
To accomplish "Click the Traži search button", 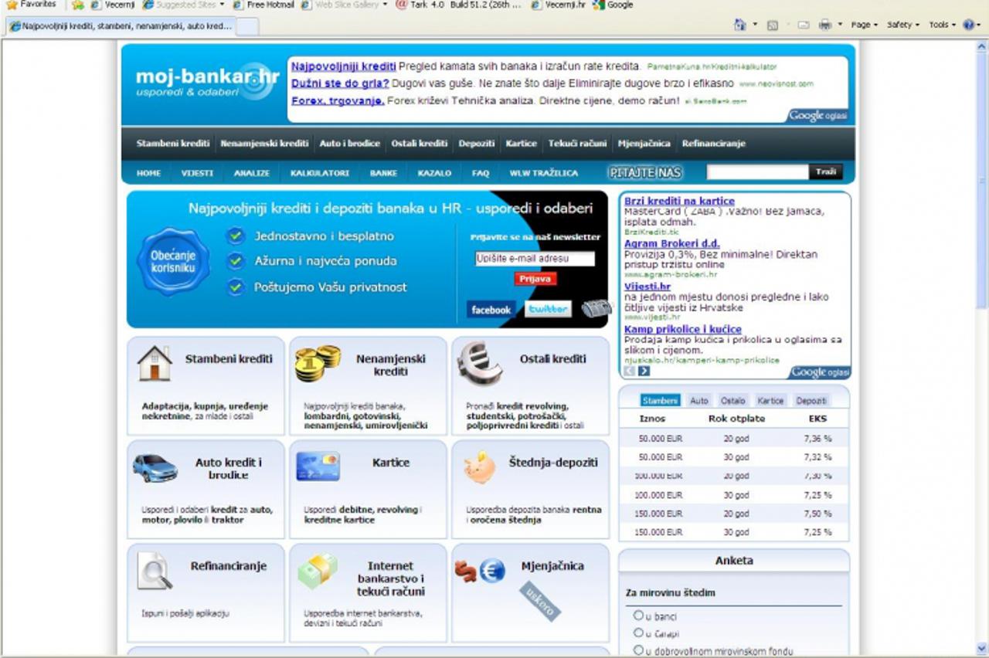I will click(826, 171).
